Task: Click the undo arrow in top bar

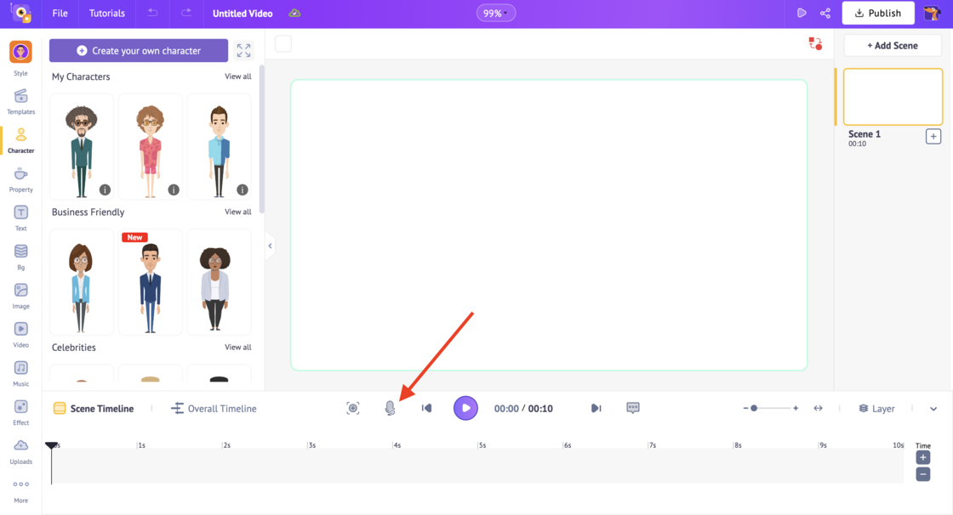Action: point(152,14)
